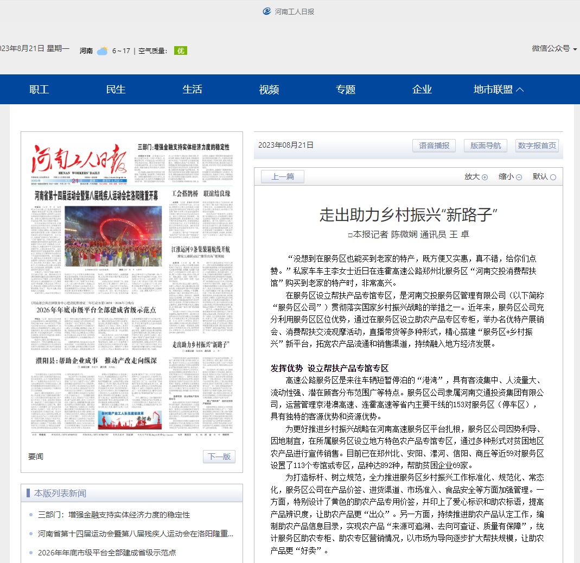Zoom out using the 缩小 minus icon
The width and height of the screenshot is (580, 563).
pos(518,176)
